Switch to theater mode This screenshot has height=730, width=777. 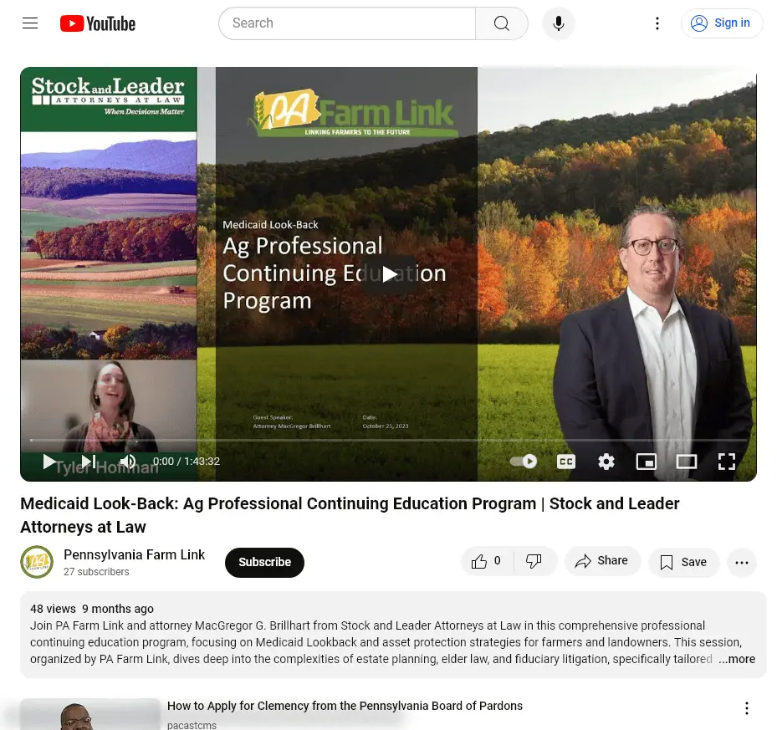pos(687,462)
